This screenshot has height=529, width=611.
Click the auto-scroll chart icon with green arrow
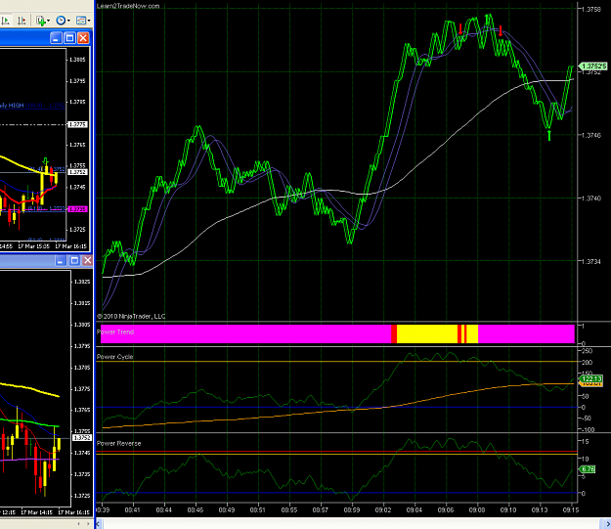[5, 21]
